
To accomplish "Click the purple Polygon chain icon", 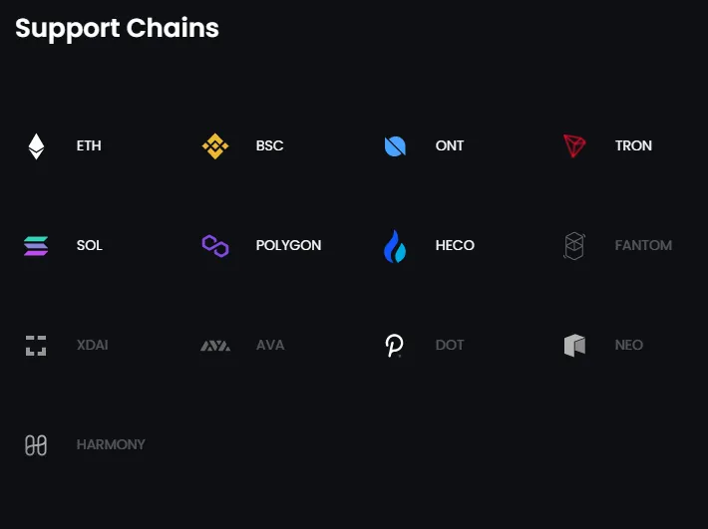I will [x=215, y=246].
